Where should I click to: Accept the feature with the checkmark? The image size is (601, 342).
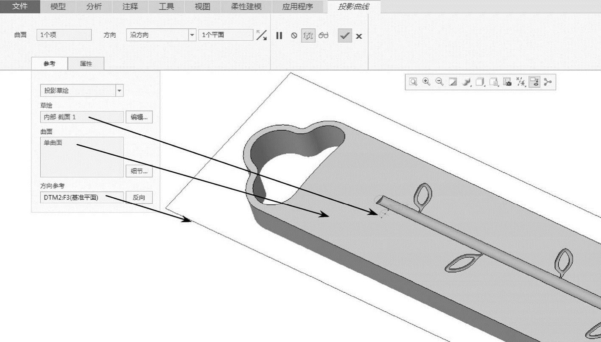(x=345, y=36)
